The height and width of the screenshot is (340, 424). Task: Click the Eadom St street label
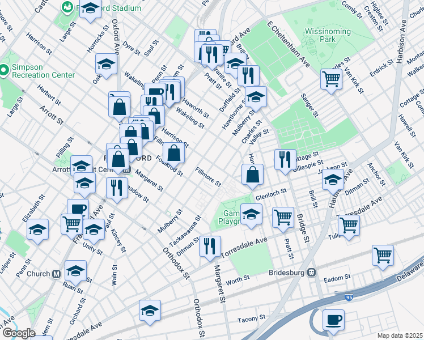point(337,278)
